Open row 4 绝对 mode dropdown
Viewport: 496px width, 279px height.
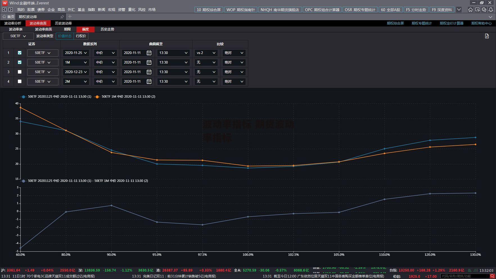[234, 82]
